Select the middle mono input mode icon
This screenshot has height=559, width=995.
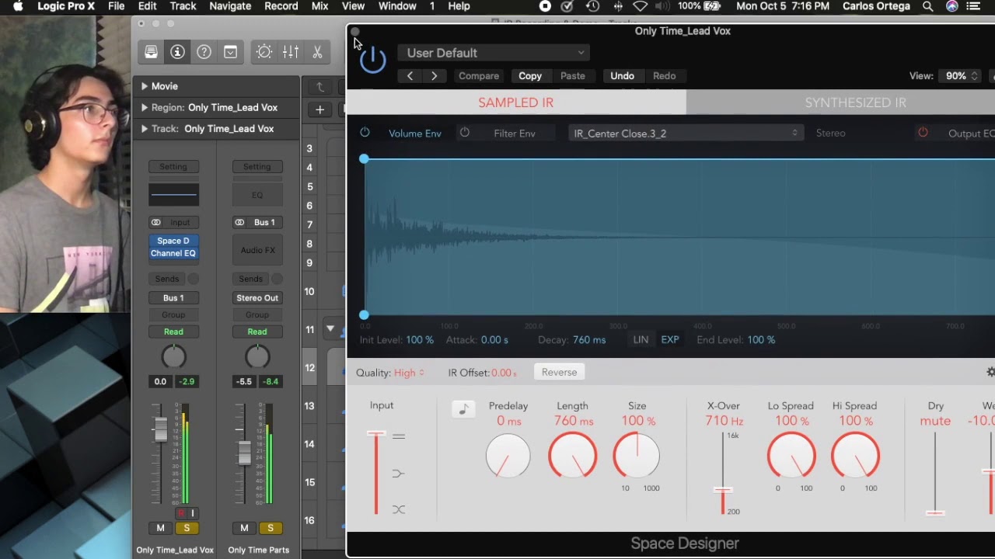point(399,473)
